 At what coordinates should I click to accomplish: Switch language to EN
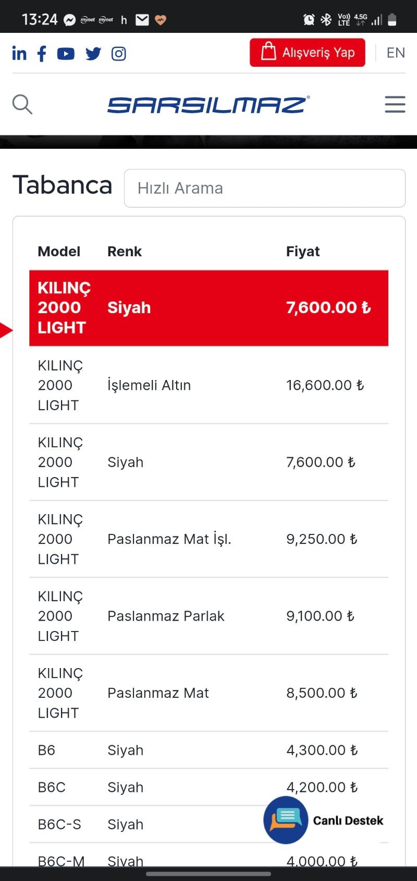pos(396,53)
